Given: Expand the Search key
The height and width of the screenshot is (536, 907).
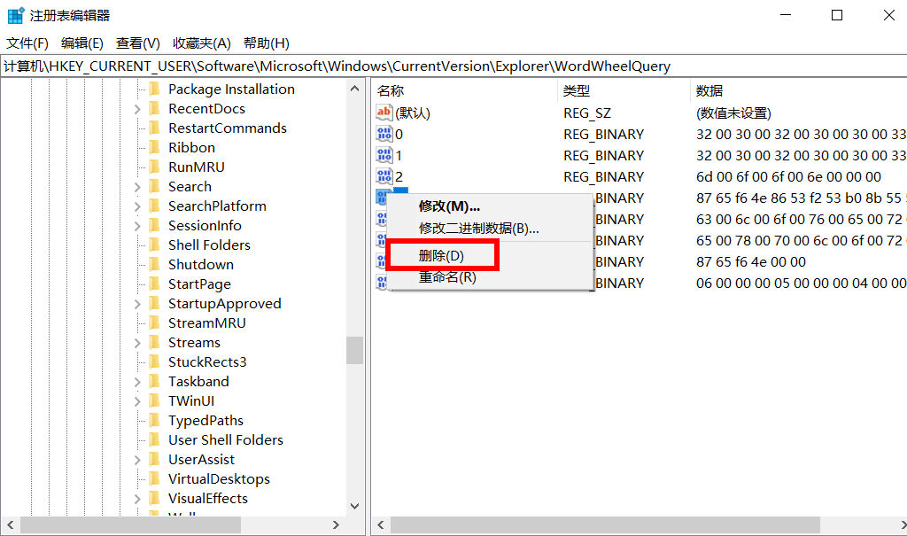Looking at the screenshot, I should coord(137,187).
